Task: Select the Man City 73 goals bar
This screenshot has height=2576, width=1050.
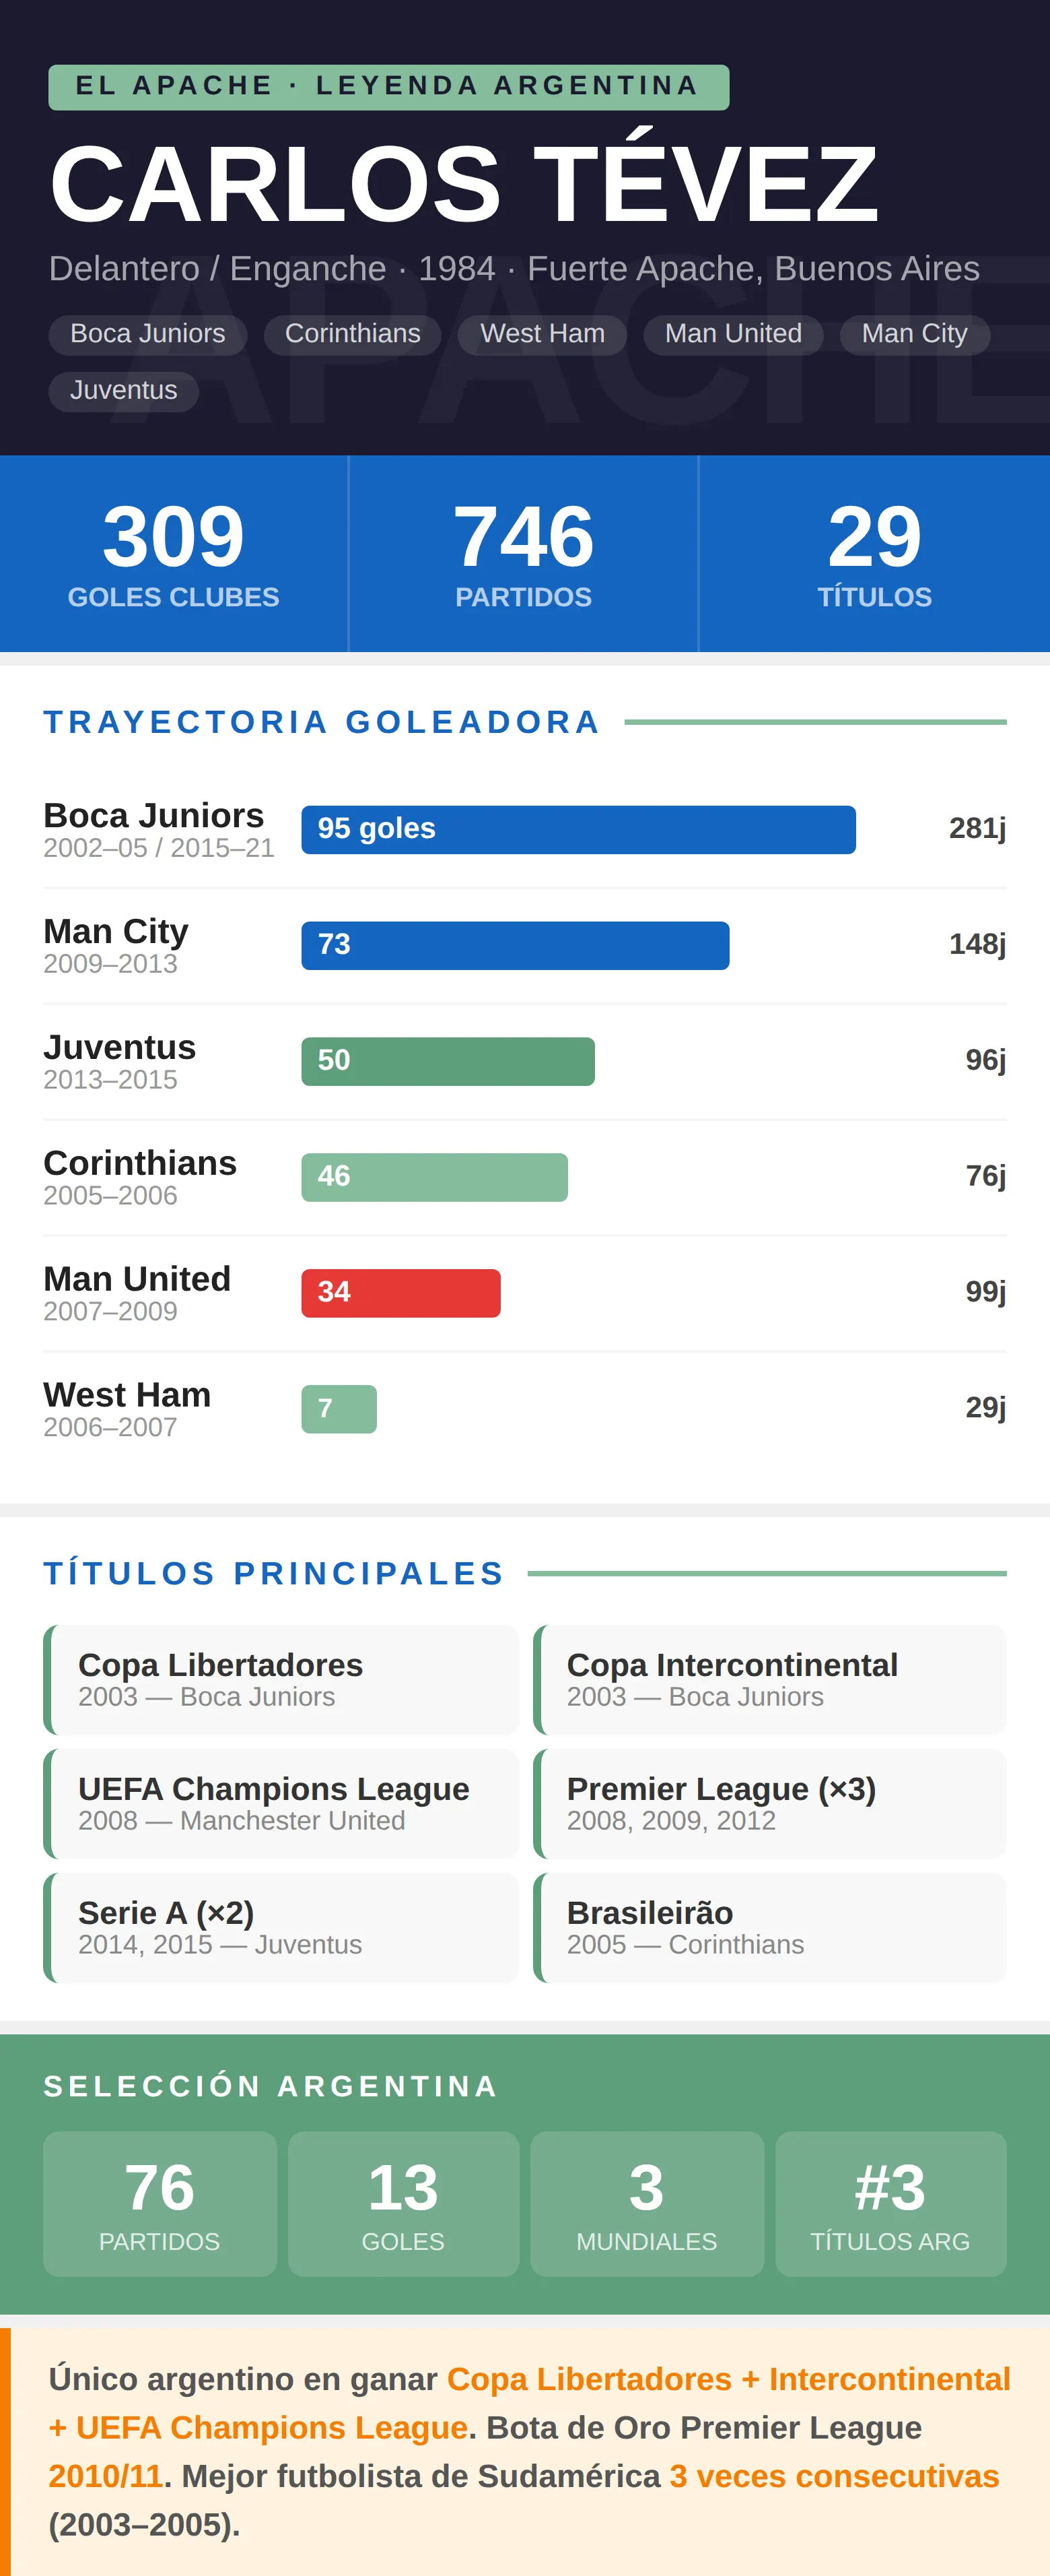Action: [516, 945]
